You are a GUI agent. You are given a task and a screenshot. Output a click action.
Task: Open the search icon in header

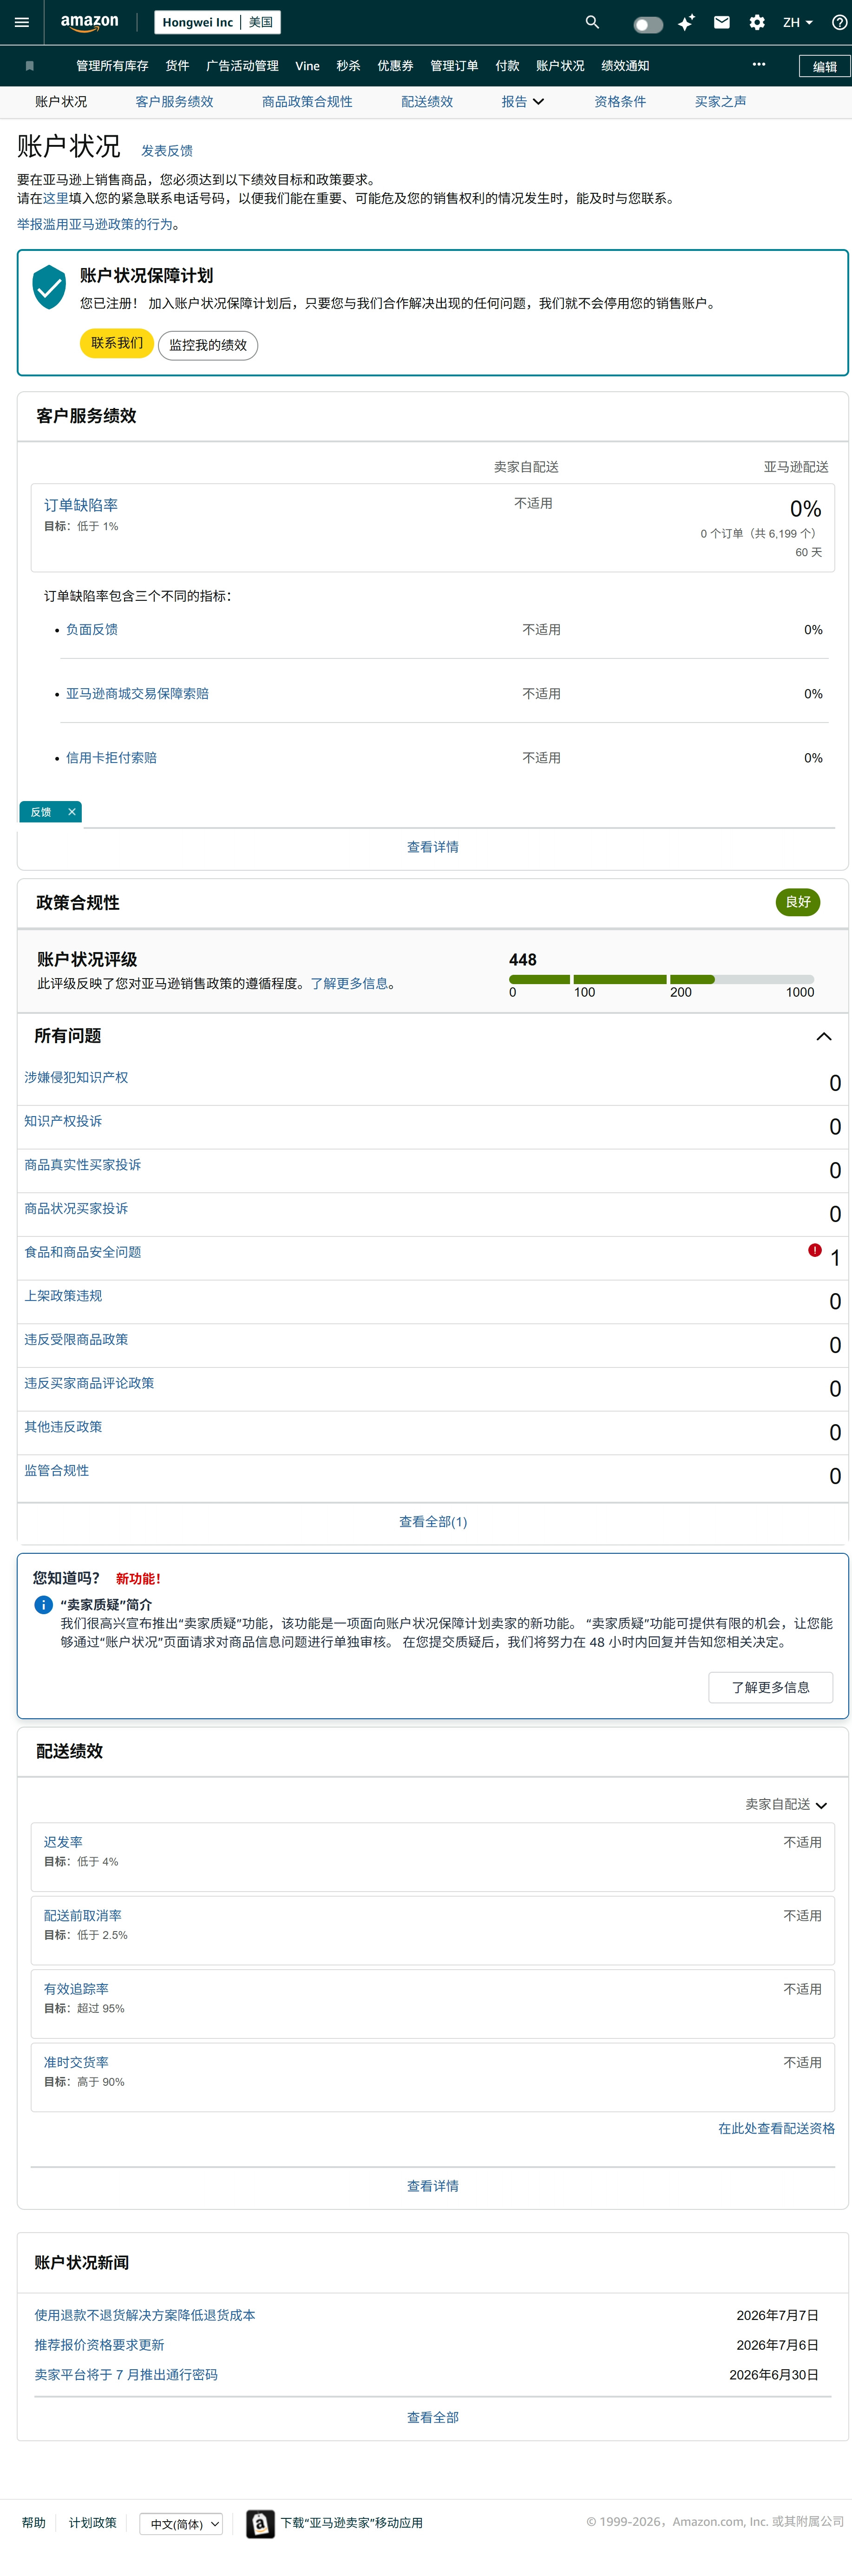[x=592, y=22]
